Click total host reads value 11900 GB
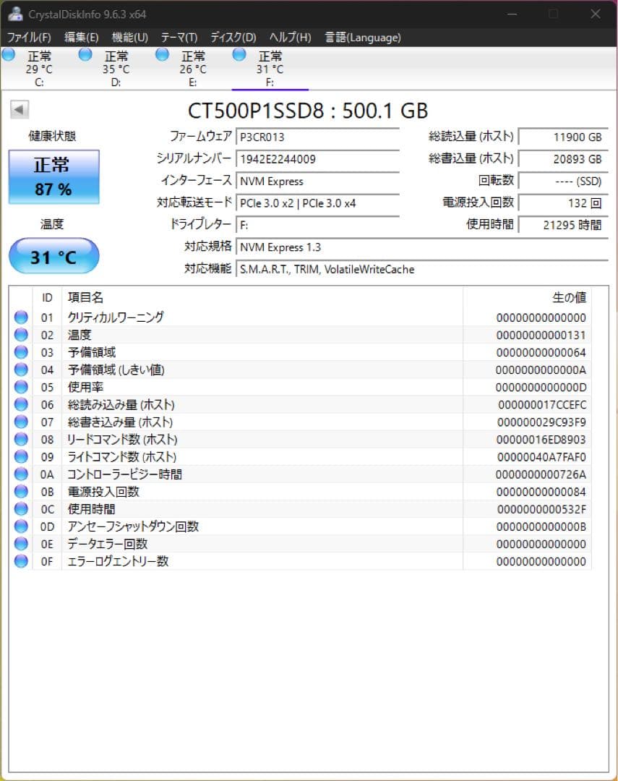 click(563, 137)
